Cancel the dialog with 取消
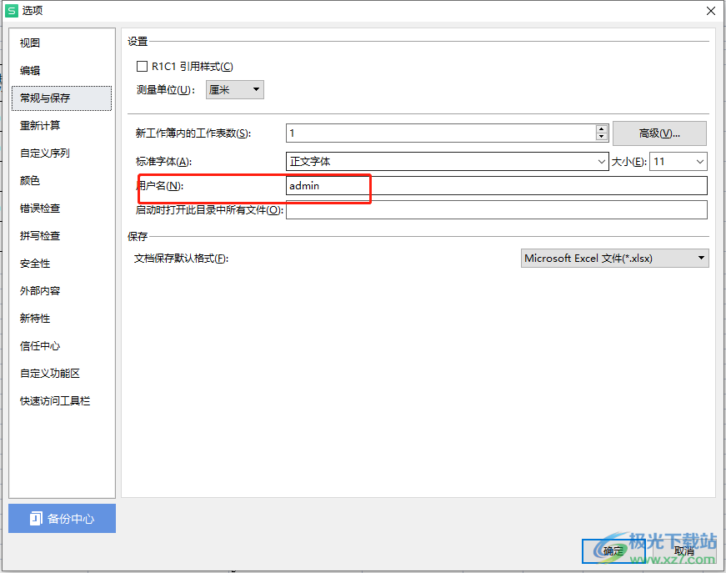726x573 pixels. 684,551
